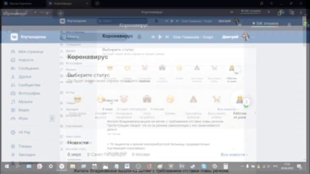Viewport: 310px width, 174px height.
Task: Skip to previous track in the large header player
Action: (153, 37)
